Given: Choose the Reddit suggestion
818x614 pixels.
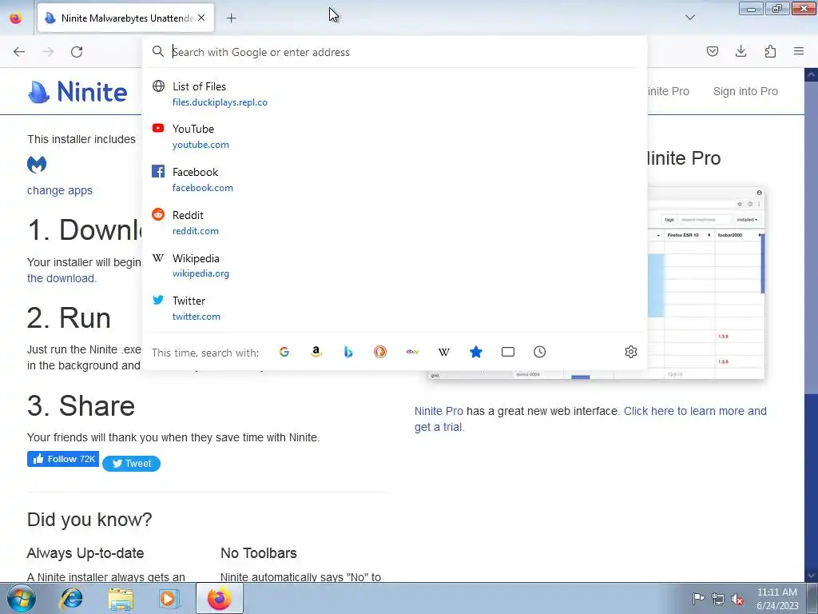Looking at the screenshot, I should point(395,222).
